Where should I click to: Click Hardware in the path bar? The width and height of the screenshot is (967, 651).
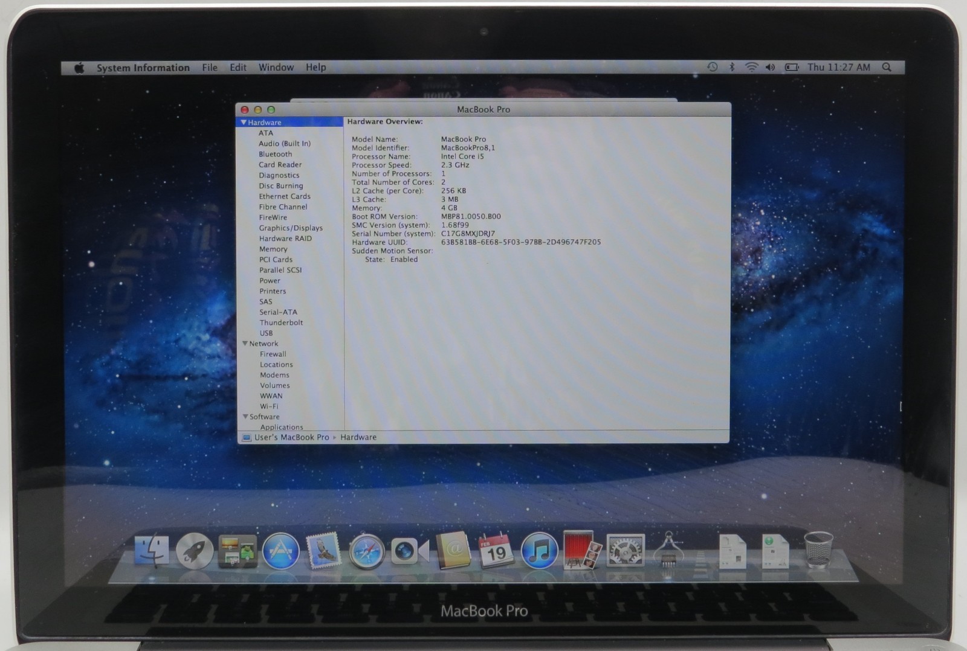(358, 437)
